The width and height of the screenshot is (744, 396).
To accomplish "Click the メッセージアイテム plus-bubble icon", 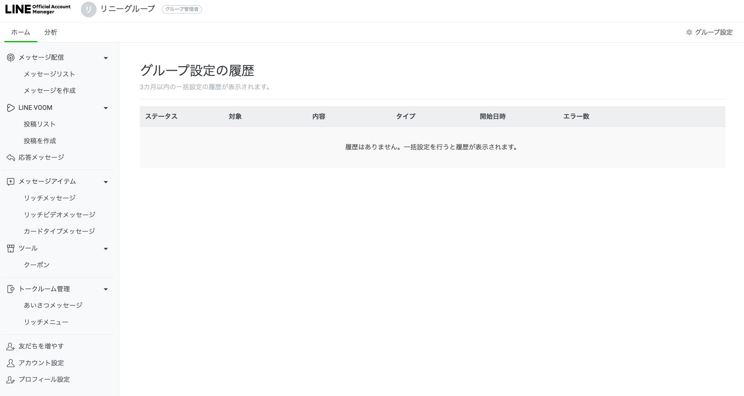I will 11,182.
